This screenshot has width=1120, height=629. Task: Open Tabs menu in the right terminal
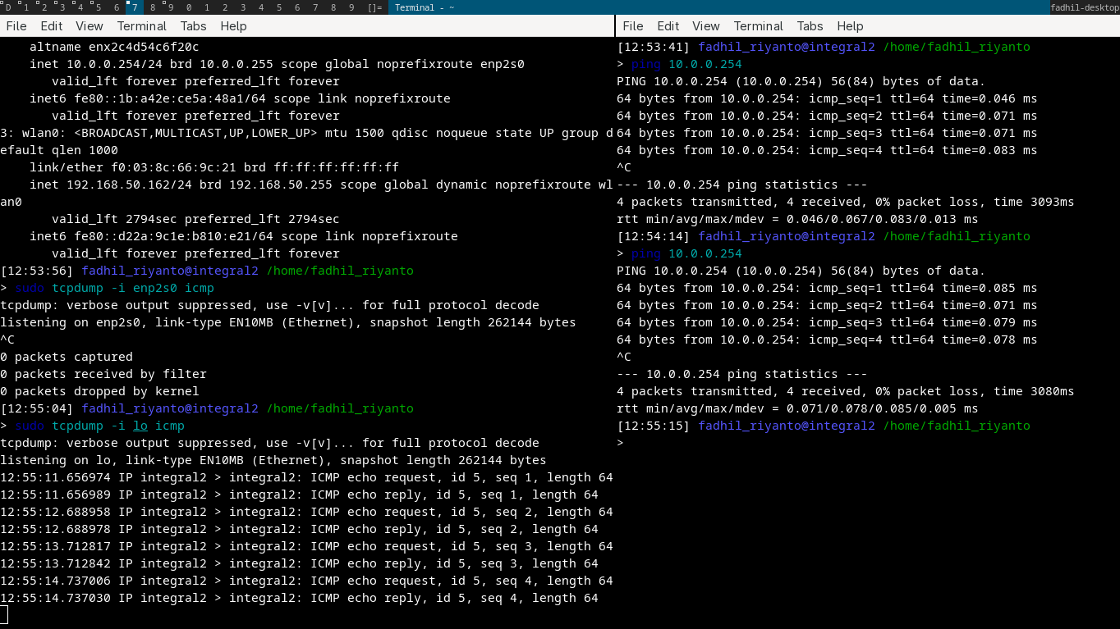pos(810,26)
